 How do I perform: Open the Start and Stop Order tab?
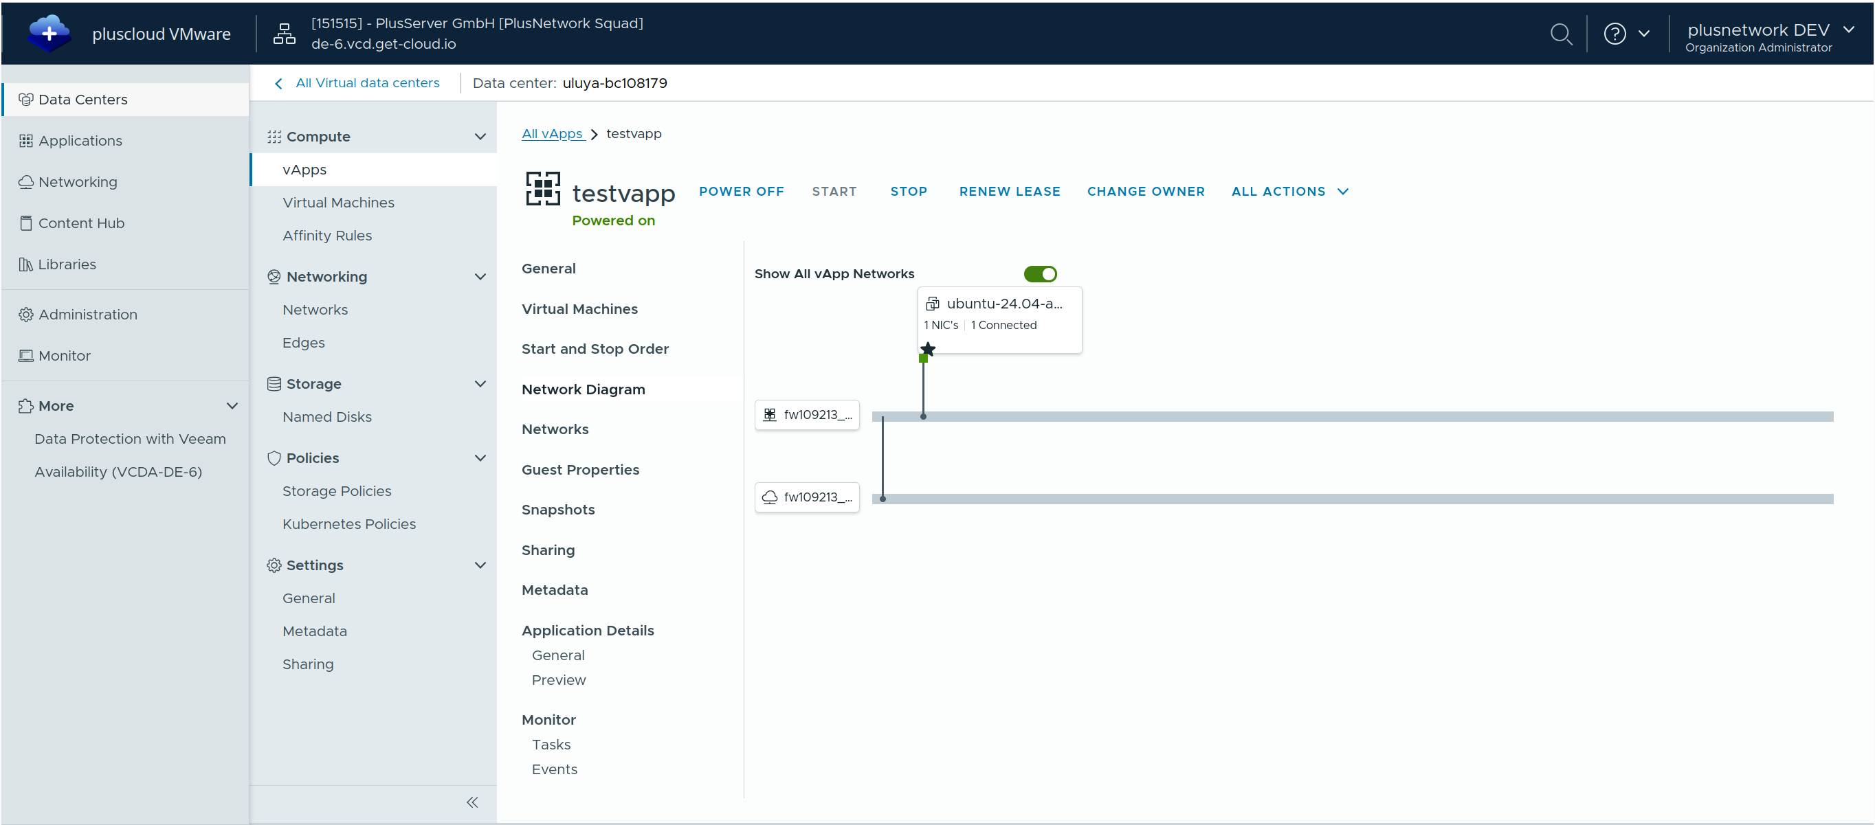(x=595, y=349)
